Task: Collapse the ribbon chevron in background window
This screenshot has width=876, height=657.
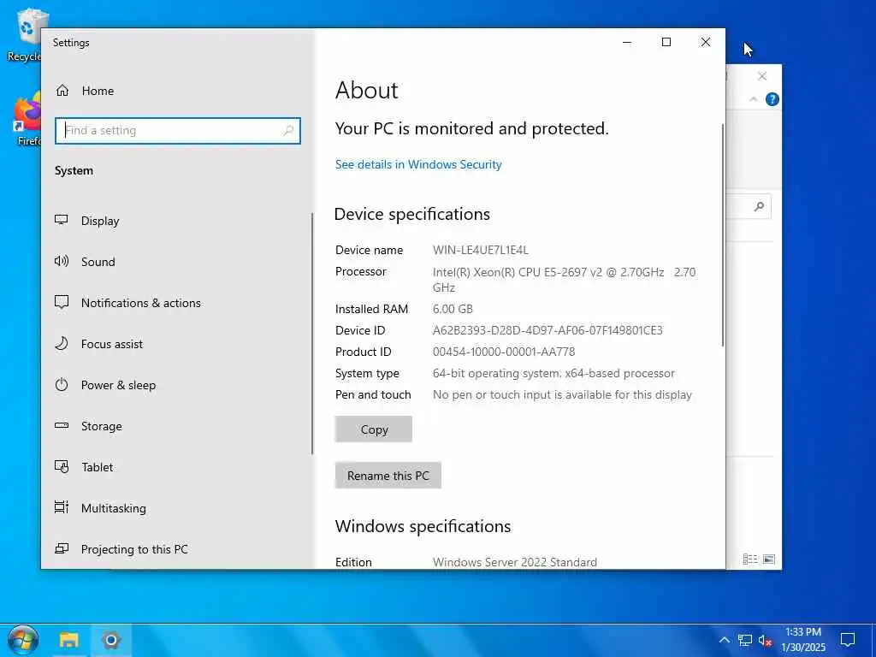Action: (x=754, y=99)
